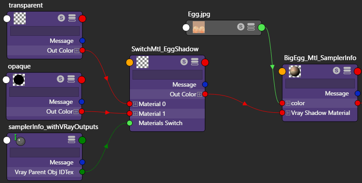Change view mode bars on opaque node

[x=71, y=79]
